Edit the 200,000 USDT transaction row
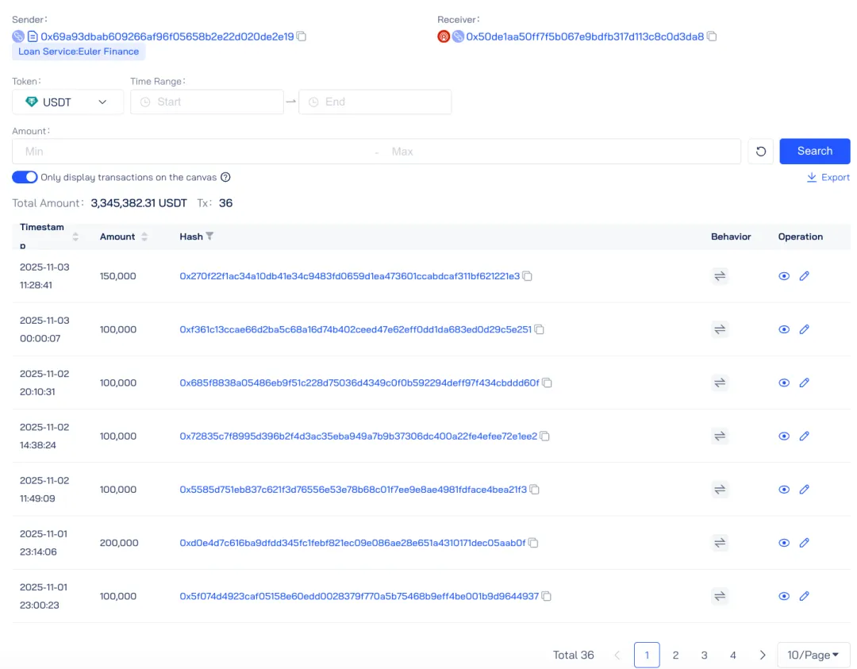Screen dimensions: 857x669 pyautogui.click(x=804, y=543)
